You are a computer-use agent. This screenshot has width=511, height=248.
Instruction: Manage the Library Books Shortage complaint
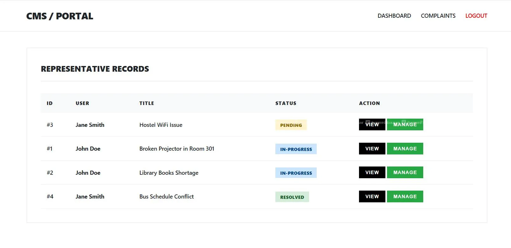(x=405, y=172)
